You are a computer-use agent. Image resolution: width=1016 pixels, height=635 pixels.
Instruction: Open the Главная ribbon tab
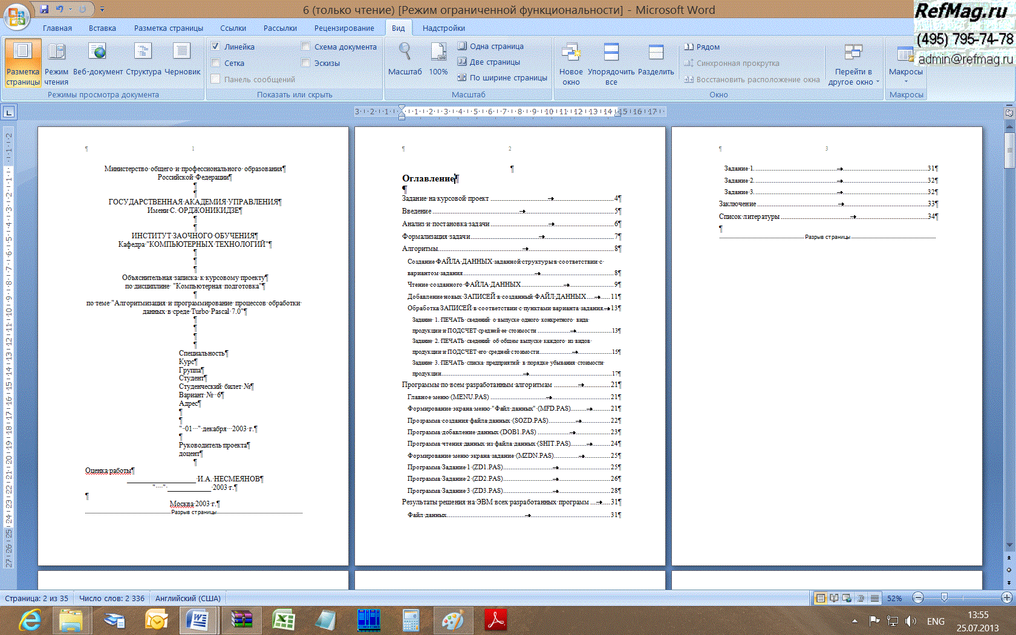click(57, 28)
